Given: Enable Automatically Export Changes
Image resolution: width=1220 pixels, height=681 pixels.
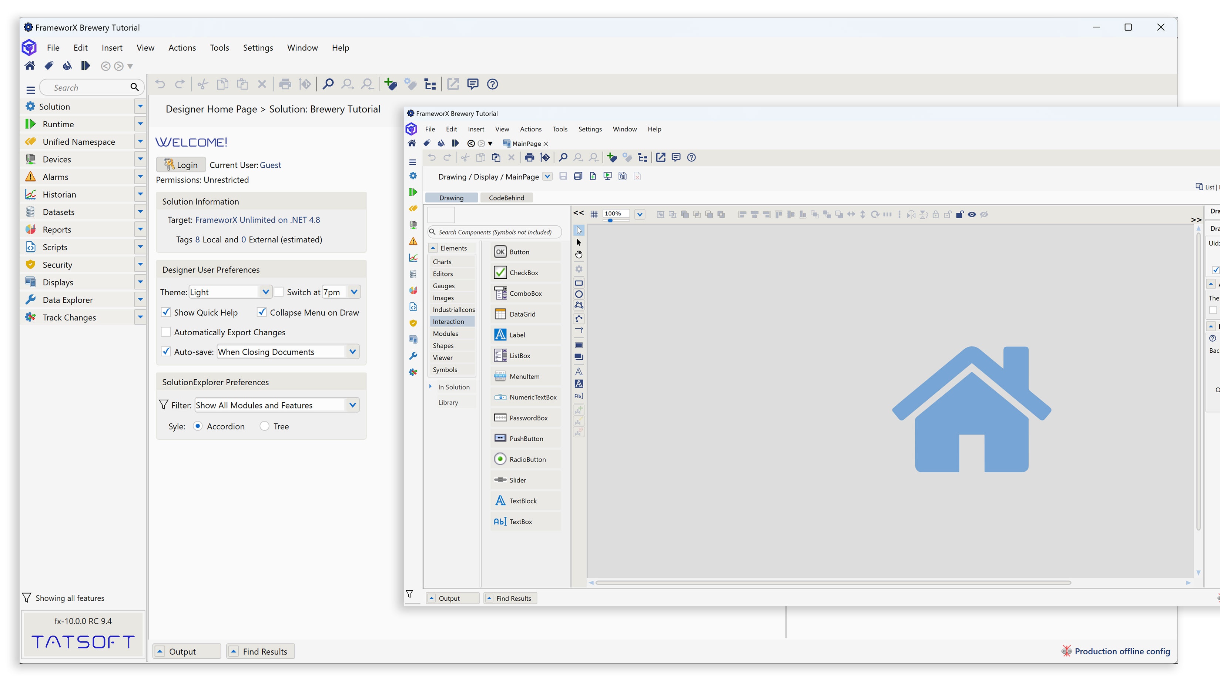Looking at the screenshot, I should (x=166, y=332).
